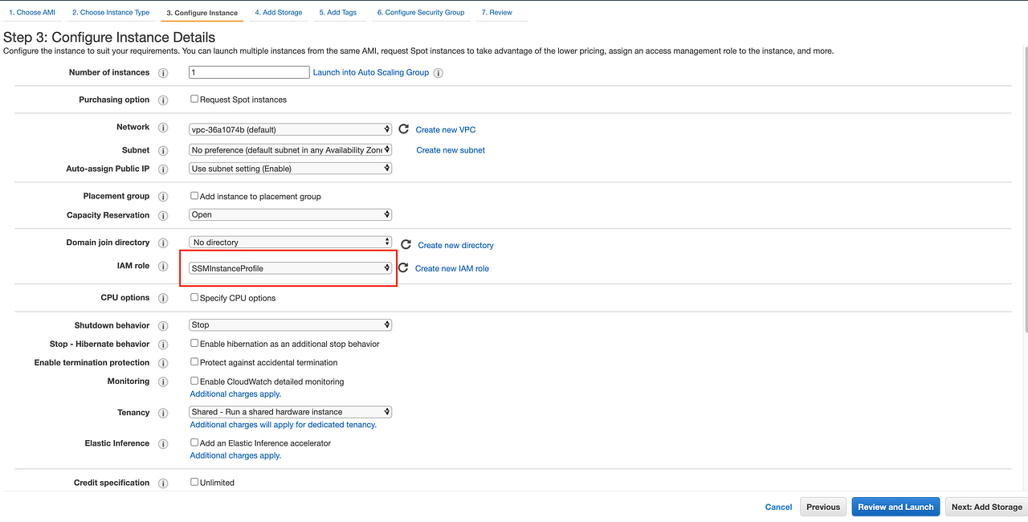
Task: Open Additional charges for dedicated tenancy link
Action: coord(283,425)
